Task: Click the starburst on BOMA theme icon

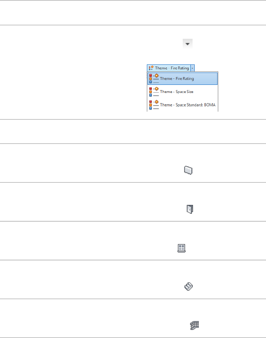Action: coord(156,102)
